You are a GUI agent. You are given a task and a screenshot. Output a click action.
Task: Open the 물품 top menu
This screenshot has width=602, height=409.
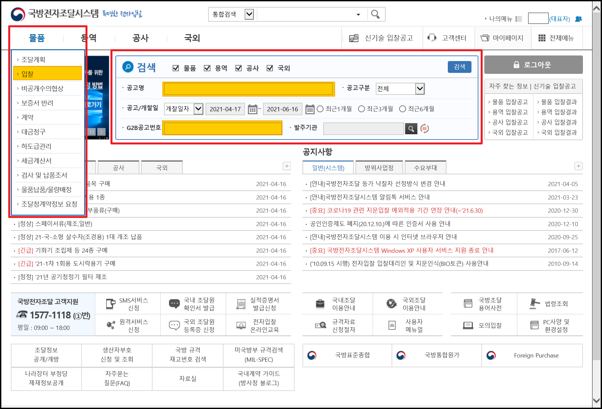37,38
